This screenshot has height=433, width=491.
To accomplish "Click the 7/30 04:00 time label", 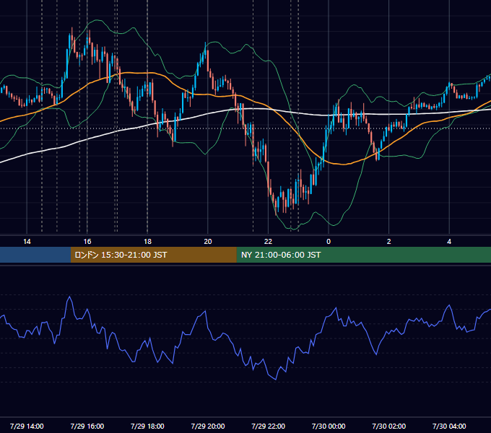I will (449, 426).
